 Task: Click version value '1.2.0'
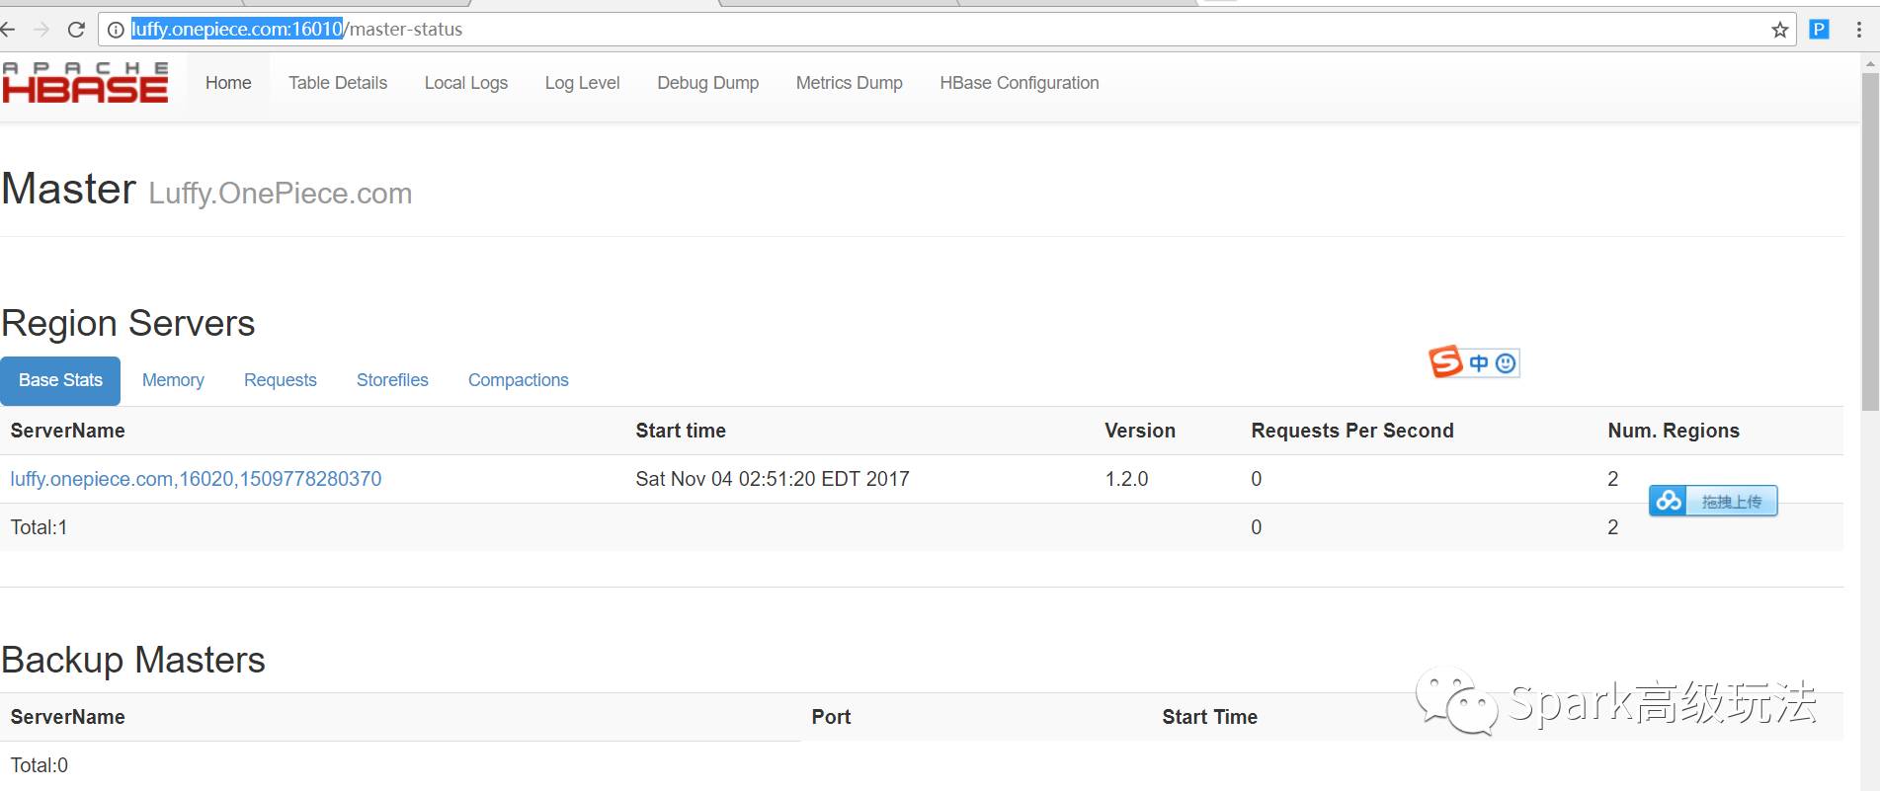point(1126,479)
